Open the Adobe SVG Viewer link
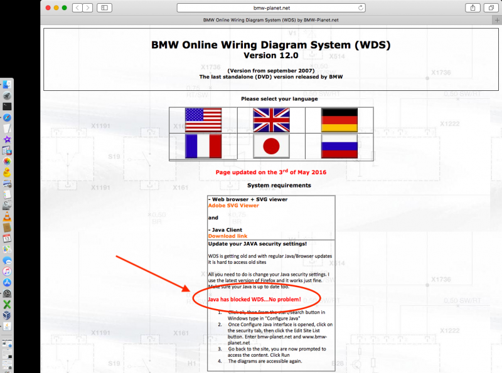 pos(233,206)
